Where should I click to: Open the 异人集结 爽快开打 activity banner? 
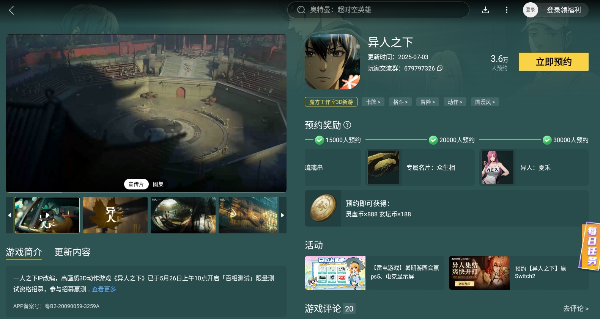(x=479, y=273)
